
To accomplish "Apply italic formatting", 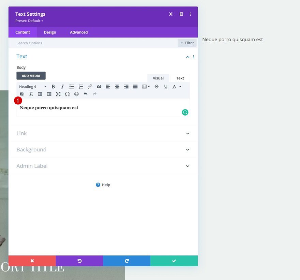I will (x=62, y=86).
